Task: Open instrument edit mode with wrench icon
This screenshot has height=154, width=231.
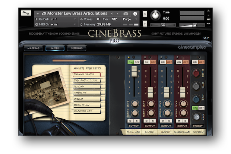Action: point(26,13)
